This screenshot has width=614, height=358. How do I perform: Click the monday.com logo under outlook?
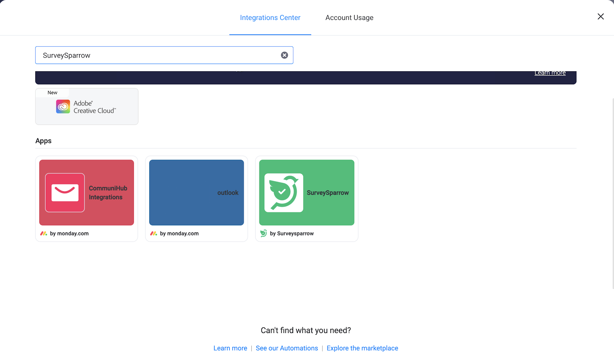[x=154, y=233]
